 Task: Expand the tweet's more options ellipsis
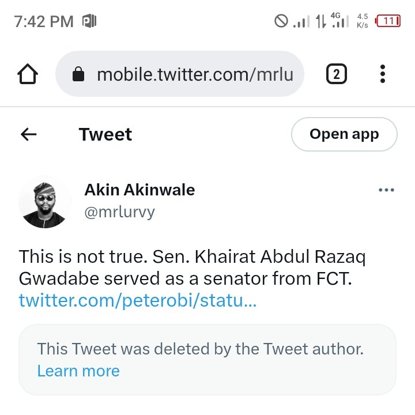click(386, 190)
